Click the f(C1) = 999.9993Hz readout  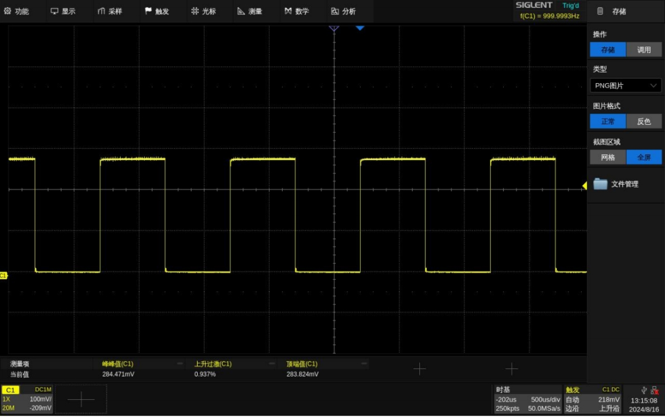point(550,16)
